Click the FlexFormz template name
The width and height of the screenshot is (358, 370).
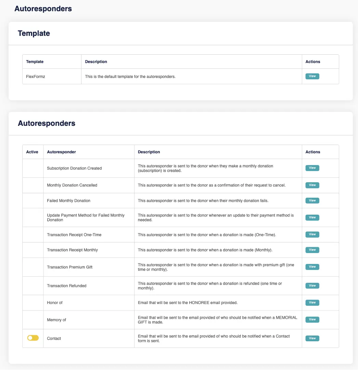click(36, 77)
